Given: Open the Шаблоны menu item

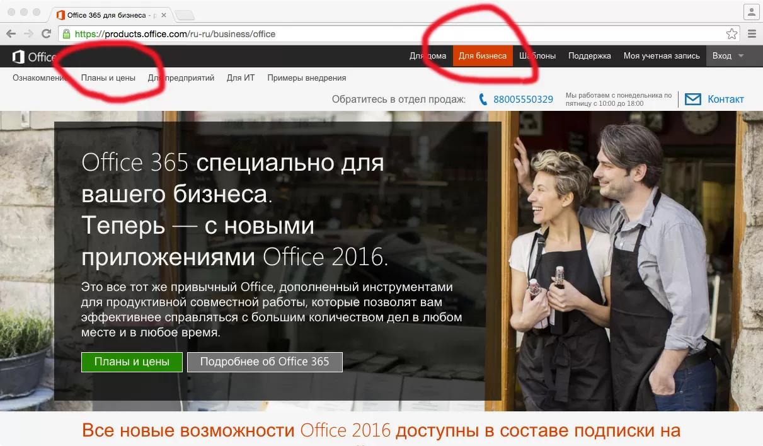Looking at the screenshot, I should 537,56.
